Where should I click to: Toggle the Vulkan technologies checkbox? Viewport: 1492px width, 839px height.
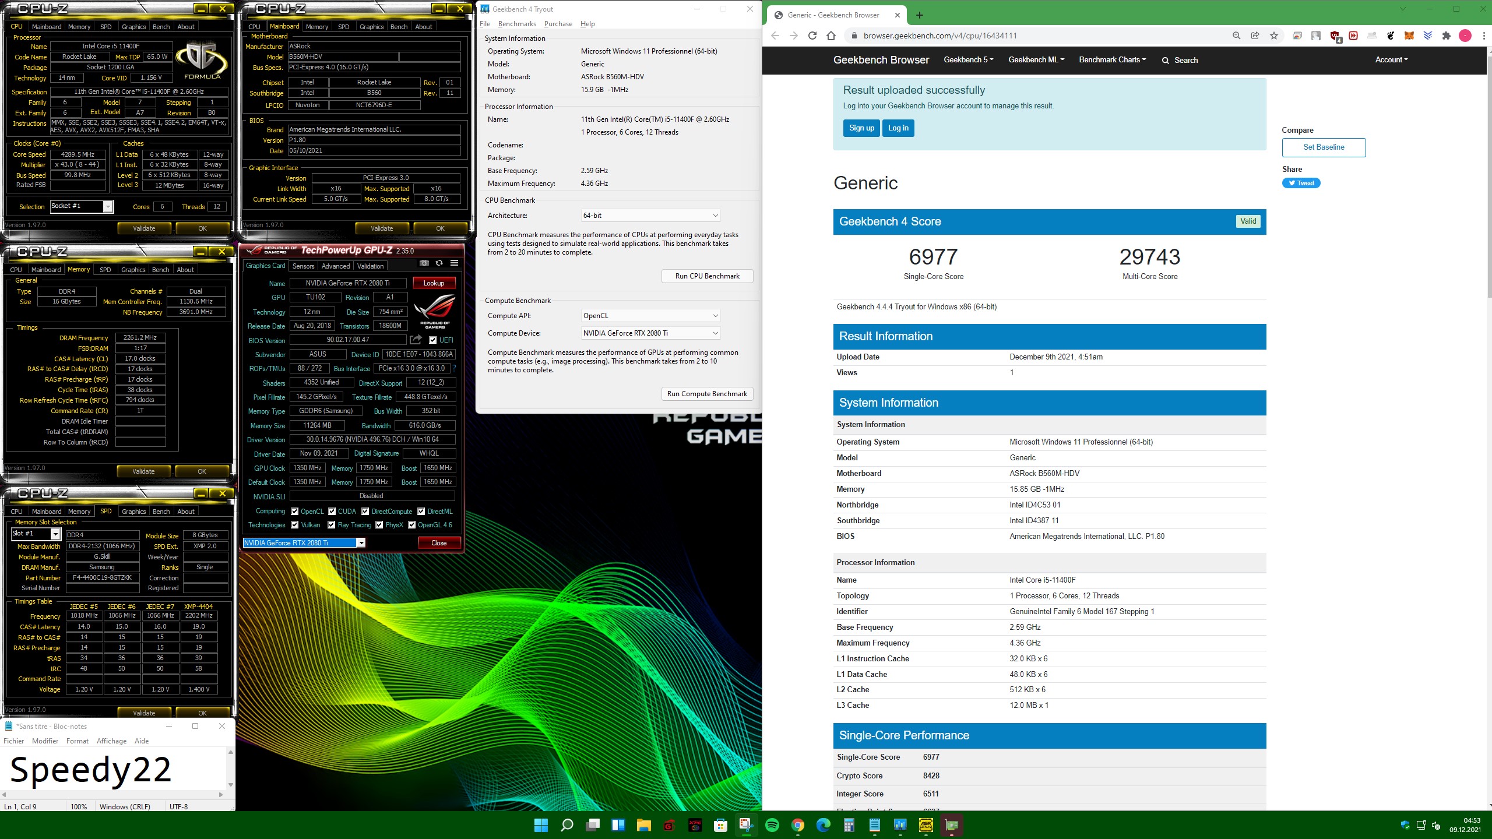coord(295,525)
